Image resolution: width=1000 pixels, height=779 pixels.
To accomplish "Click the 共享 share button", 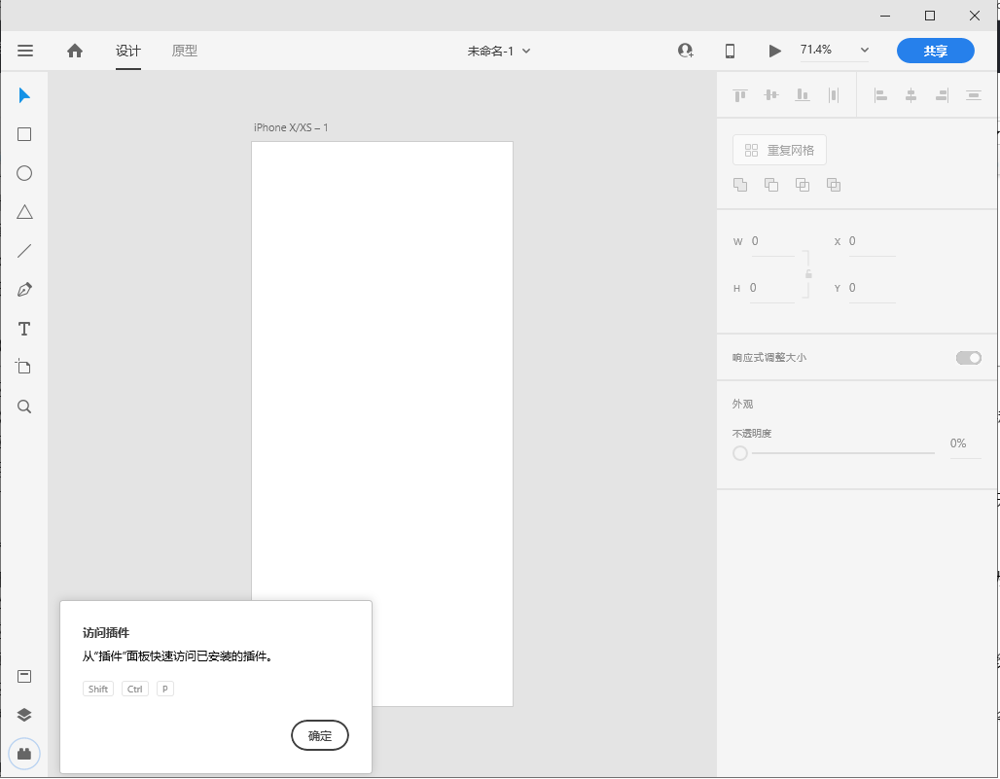I will pos(935,51).
